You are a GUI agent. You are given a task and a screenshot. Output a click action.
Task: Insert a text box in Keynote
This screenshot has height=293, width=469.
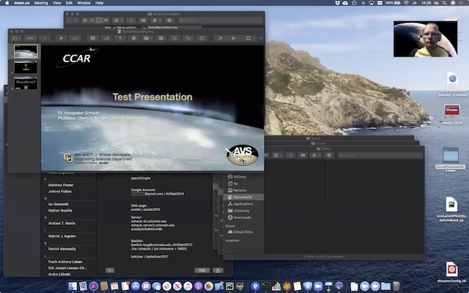120,38
